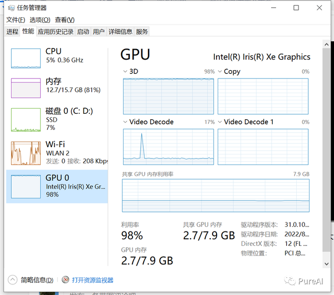Select the GPU 0 sidebar entry
The image size is (334, 295).
[57, 186]
